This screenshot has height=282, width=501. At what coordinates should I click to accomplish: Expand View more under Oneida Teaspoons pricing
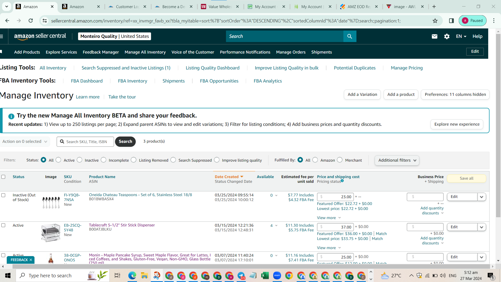click(329, 218)
